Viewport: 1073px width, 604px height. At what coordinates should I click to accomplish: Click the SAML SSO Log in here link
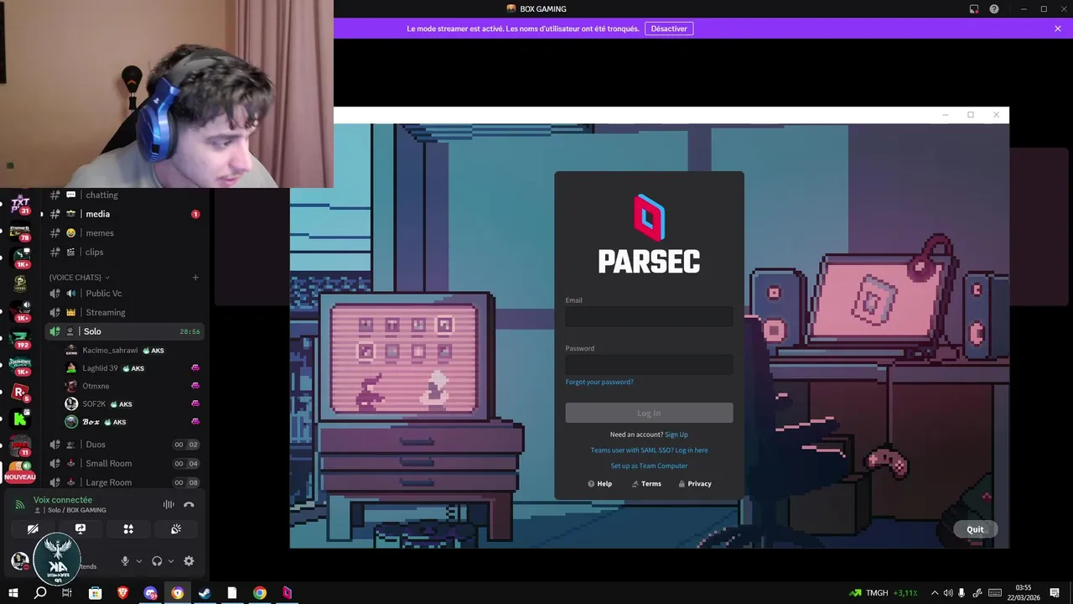click(x=692, y=450)
